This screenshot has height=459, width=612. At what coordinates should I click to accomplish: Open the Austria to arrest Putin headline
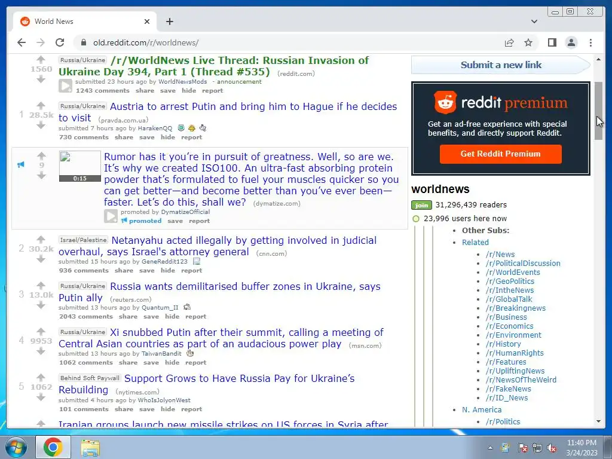pyautogui.click(x=228, y=112)
